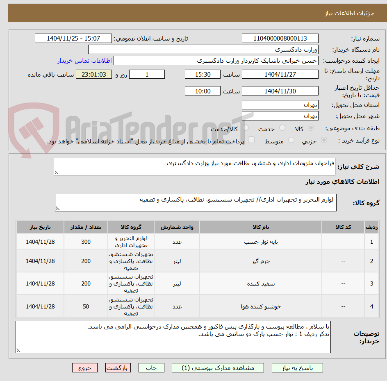This screenshot has width=387, height=381.
Task: Click the شماره نیاز number field
Action: [x=280, y=39]
